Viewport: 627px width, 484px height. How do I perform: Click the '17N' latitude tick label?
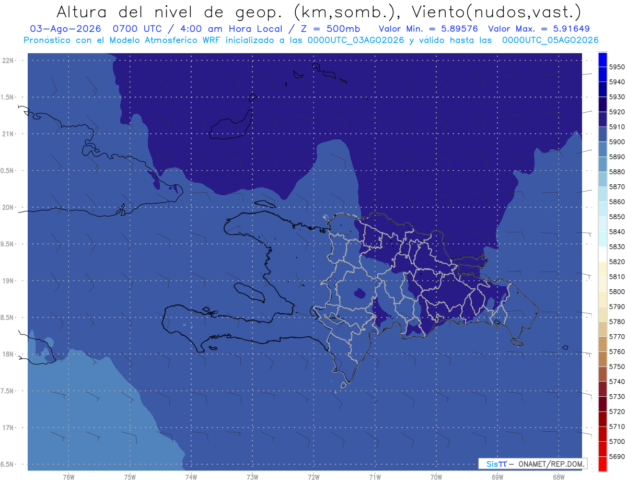coord(8,428)
